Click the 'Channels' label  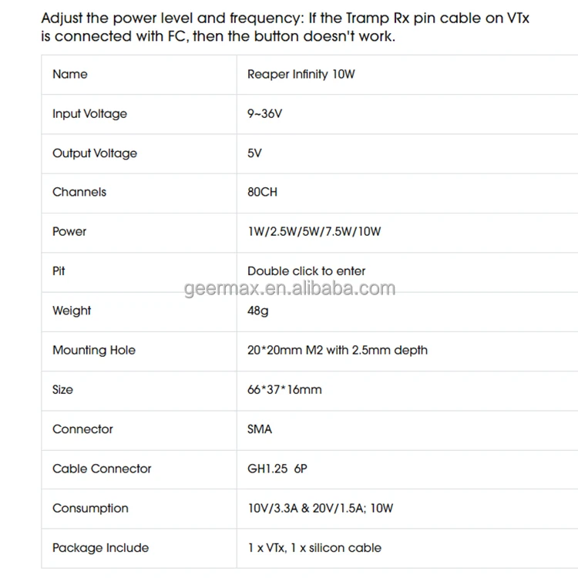79,193
